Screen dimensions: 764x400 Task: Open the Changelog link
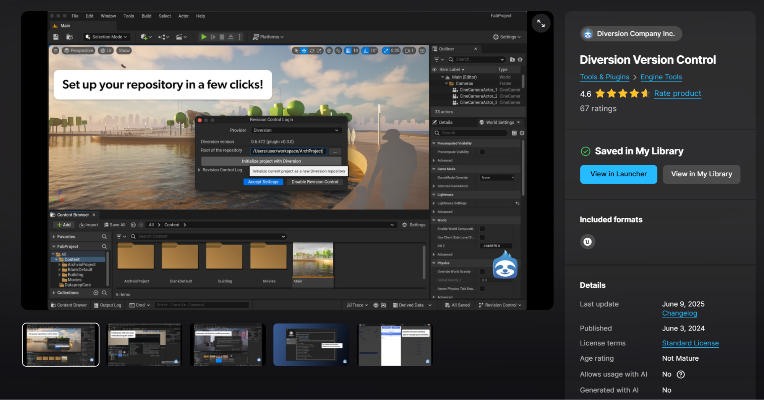pyautogui.click(x=679, y=313)
